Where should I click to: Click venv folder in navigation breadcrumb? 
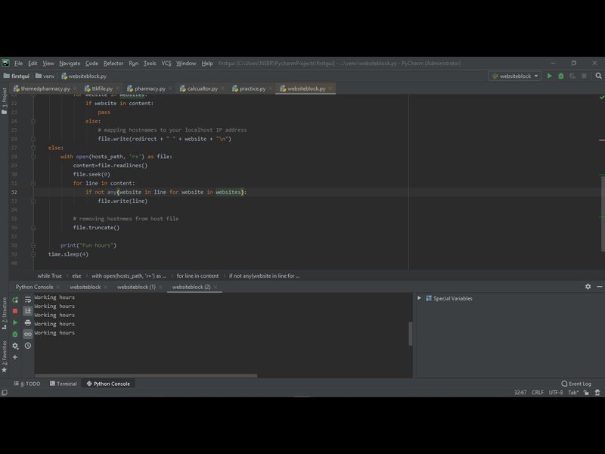(45, 76)
